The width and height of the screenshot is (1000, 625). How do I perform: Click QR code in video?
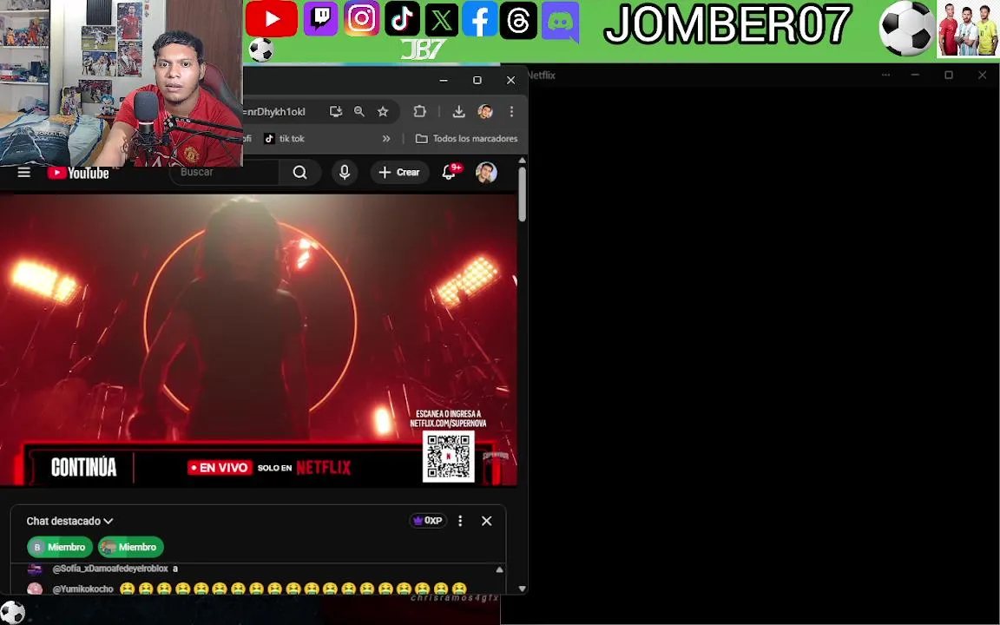coord(448,457)
